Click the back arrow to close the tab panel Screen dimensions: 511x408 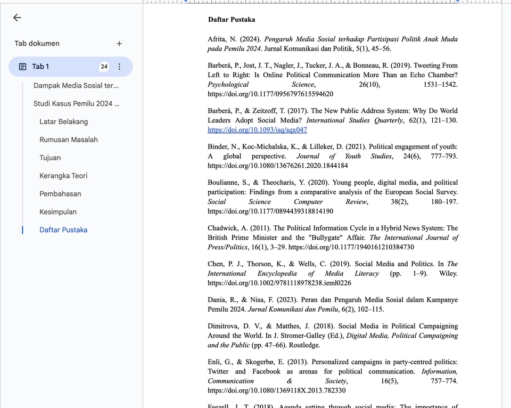point(17,18)
